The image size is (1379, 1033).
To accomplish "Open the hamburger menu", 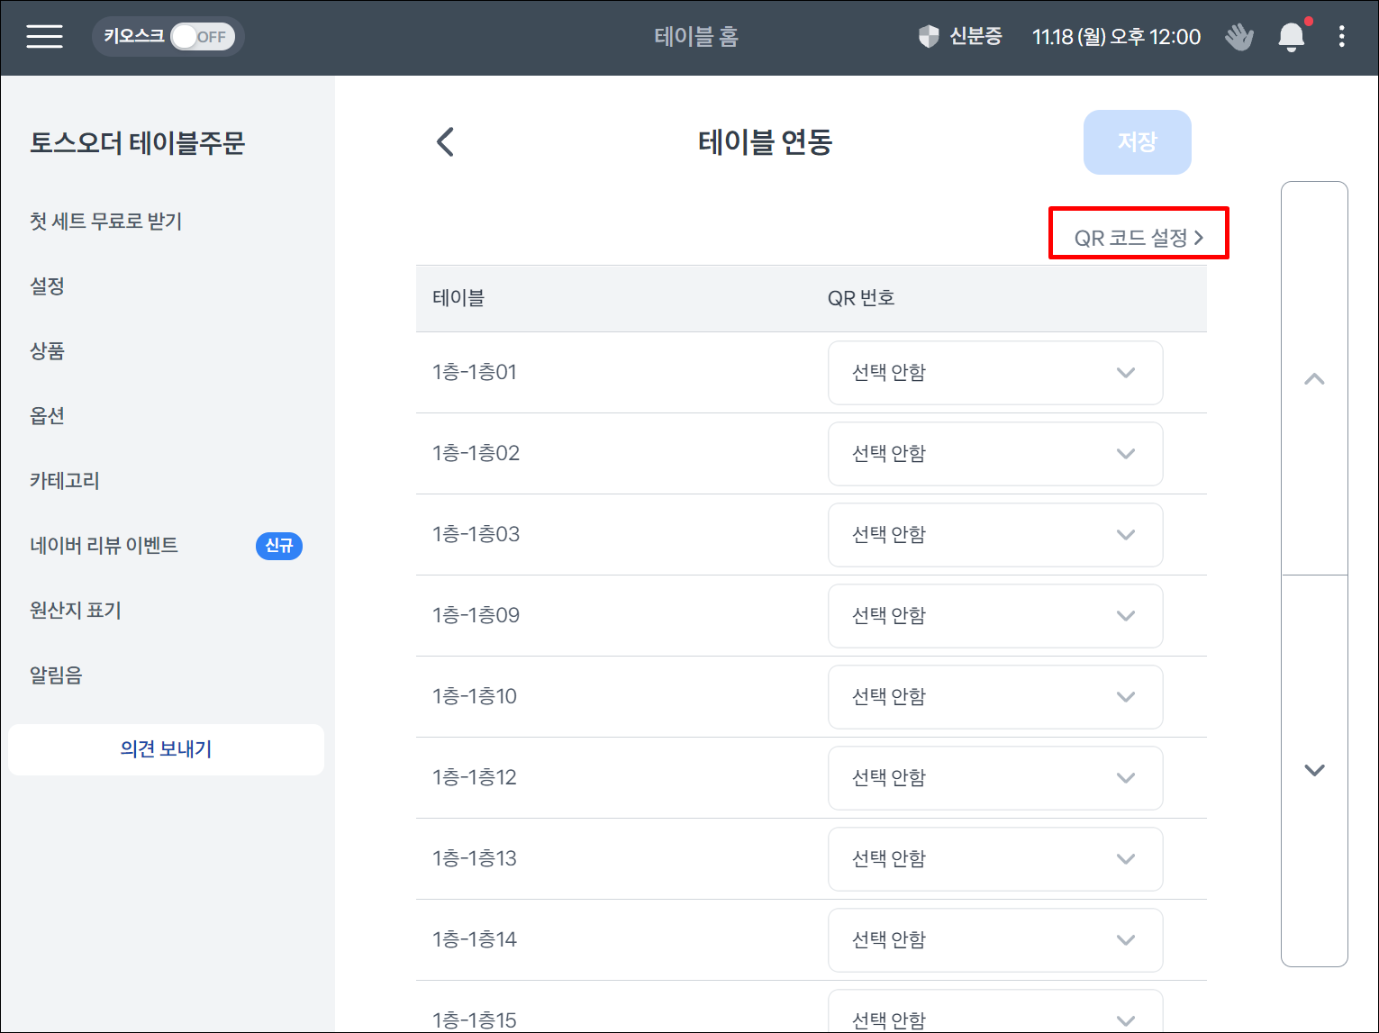I will [x=44, y=37].
